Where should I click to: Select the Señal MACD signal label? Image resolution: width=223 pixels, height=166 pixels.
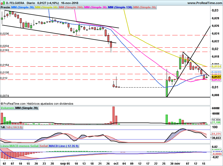(x=44, y=146)
